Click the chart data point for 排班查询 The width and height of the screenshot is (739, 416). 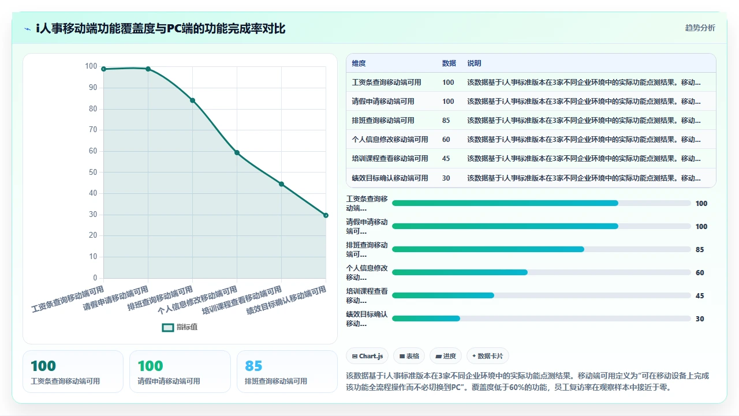pyautogui.click(x=193, y=100)
